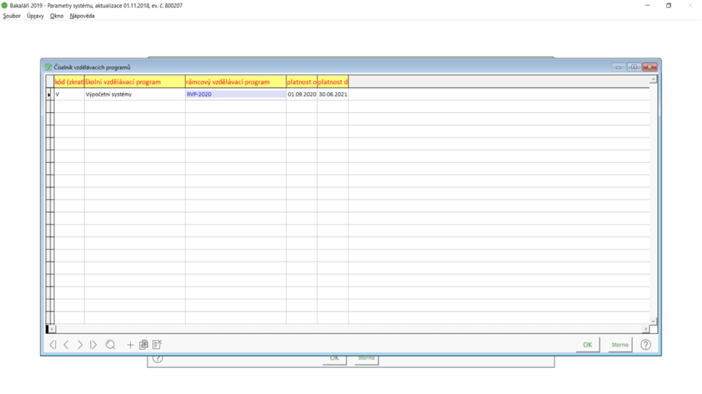Select the Výpočetní systémy cell

134,94
